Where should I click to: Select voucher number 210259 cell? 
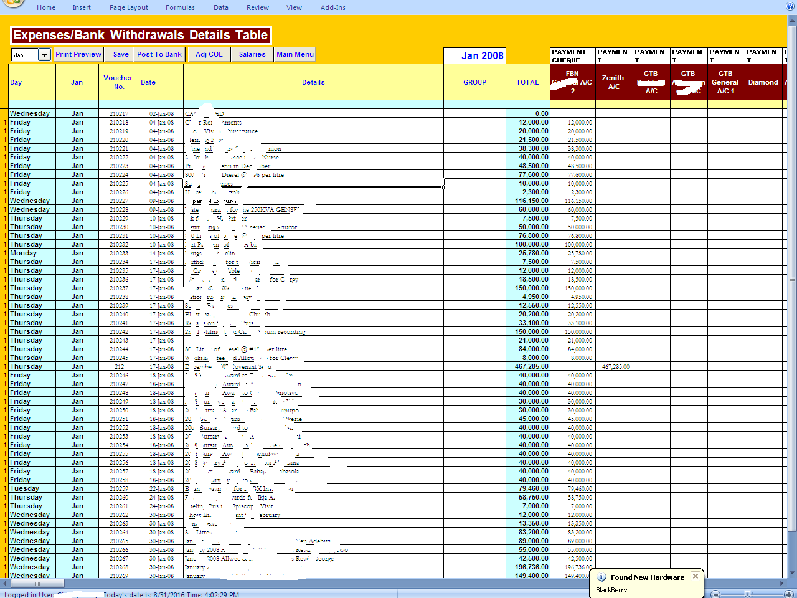(x=119, y=489)
